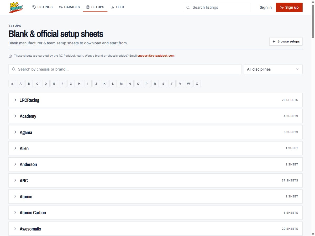315x236 pixels.
Task: Click the magnifier icon in listings search
Action: coord(188,7)
